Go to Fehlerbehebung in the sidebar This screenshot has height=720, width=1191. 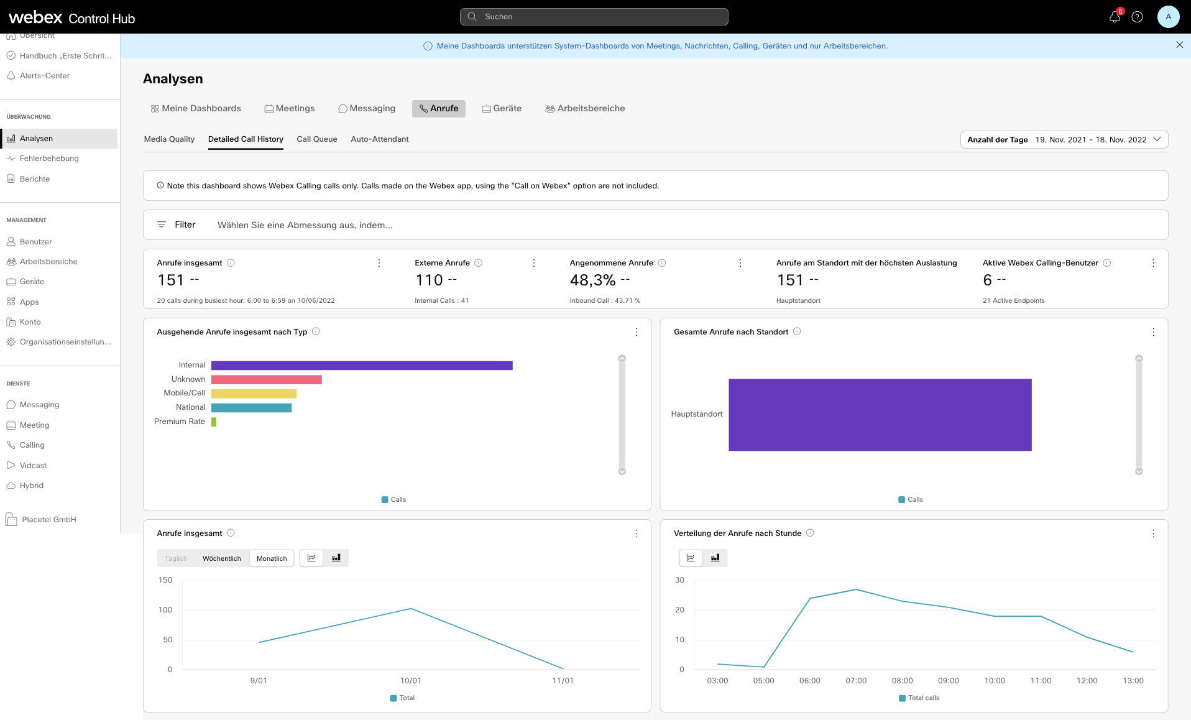click(49, 159)
